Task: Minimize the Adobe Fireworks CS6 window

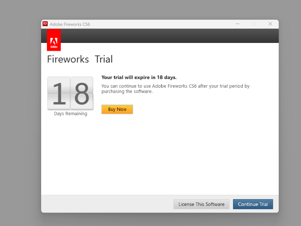Action: 238,24
